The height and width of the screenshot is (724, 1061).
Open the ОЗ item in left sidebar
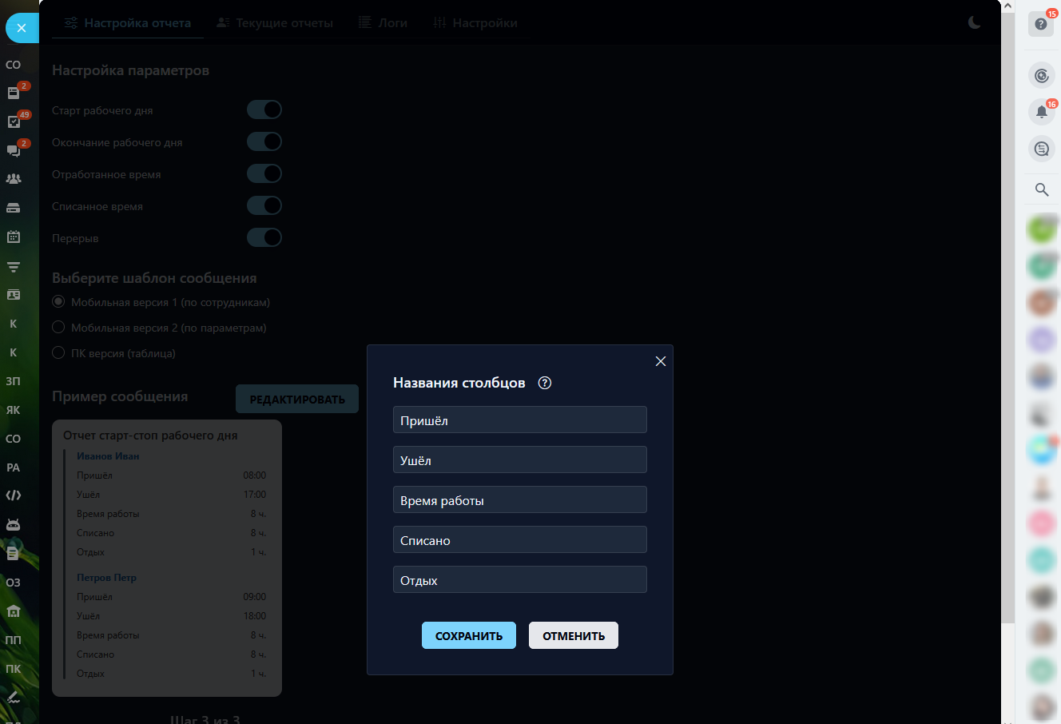tap(14, 583)
